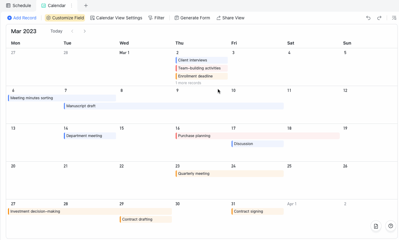Open the help question mark icon
The height and width of the screenshot is (240, 399).
390,226
